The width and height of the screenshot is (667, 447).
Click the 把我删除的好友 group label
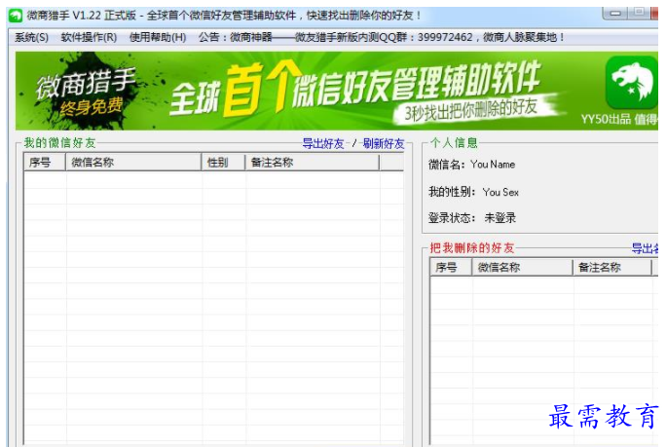click(472, 248)
